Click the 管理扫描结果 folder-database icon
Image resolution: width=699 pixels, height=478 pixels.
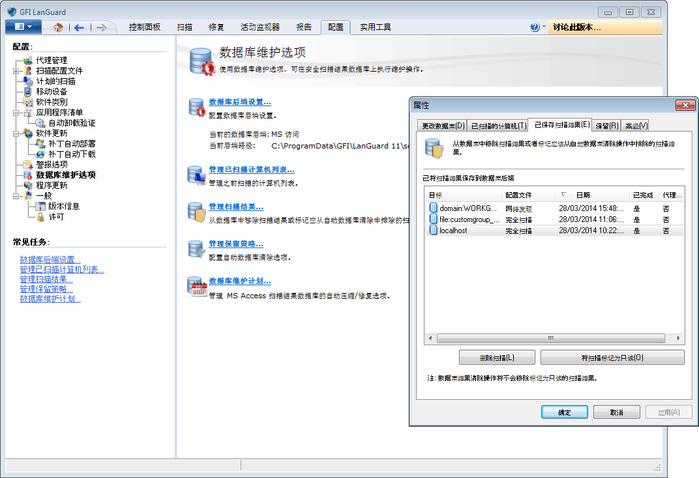pos(197,212)
